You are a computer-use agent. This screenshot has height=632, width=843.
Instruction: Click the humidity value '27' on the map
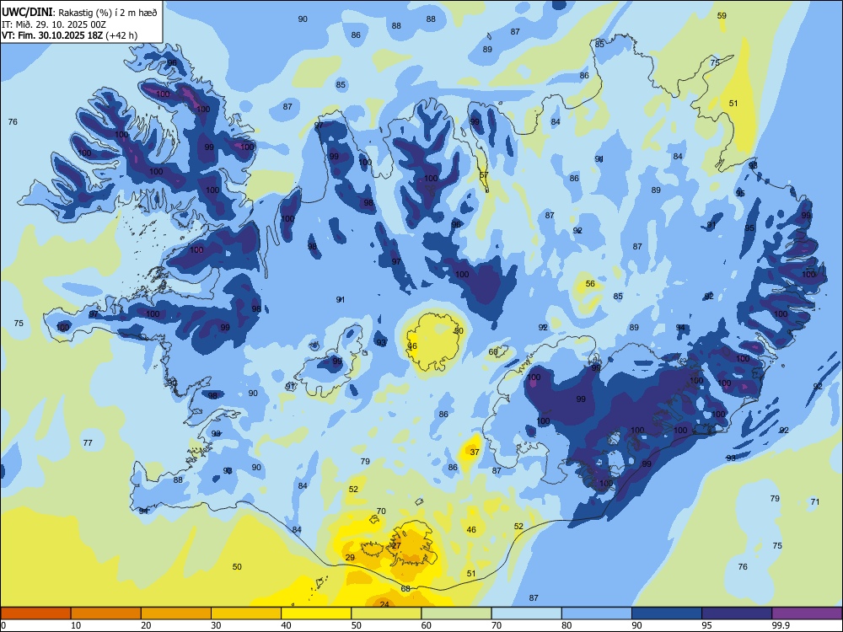point(397,545)
